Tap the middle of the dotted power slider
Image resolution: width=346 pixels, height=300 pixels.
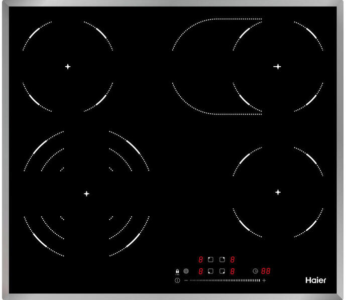click(x=224, y=280)
